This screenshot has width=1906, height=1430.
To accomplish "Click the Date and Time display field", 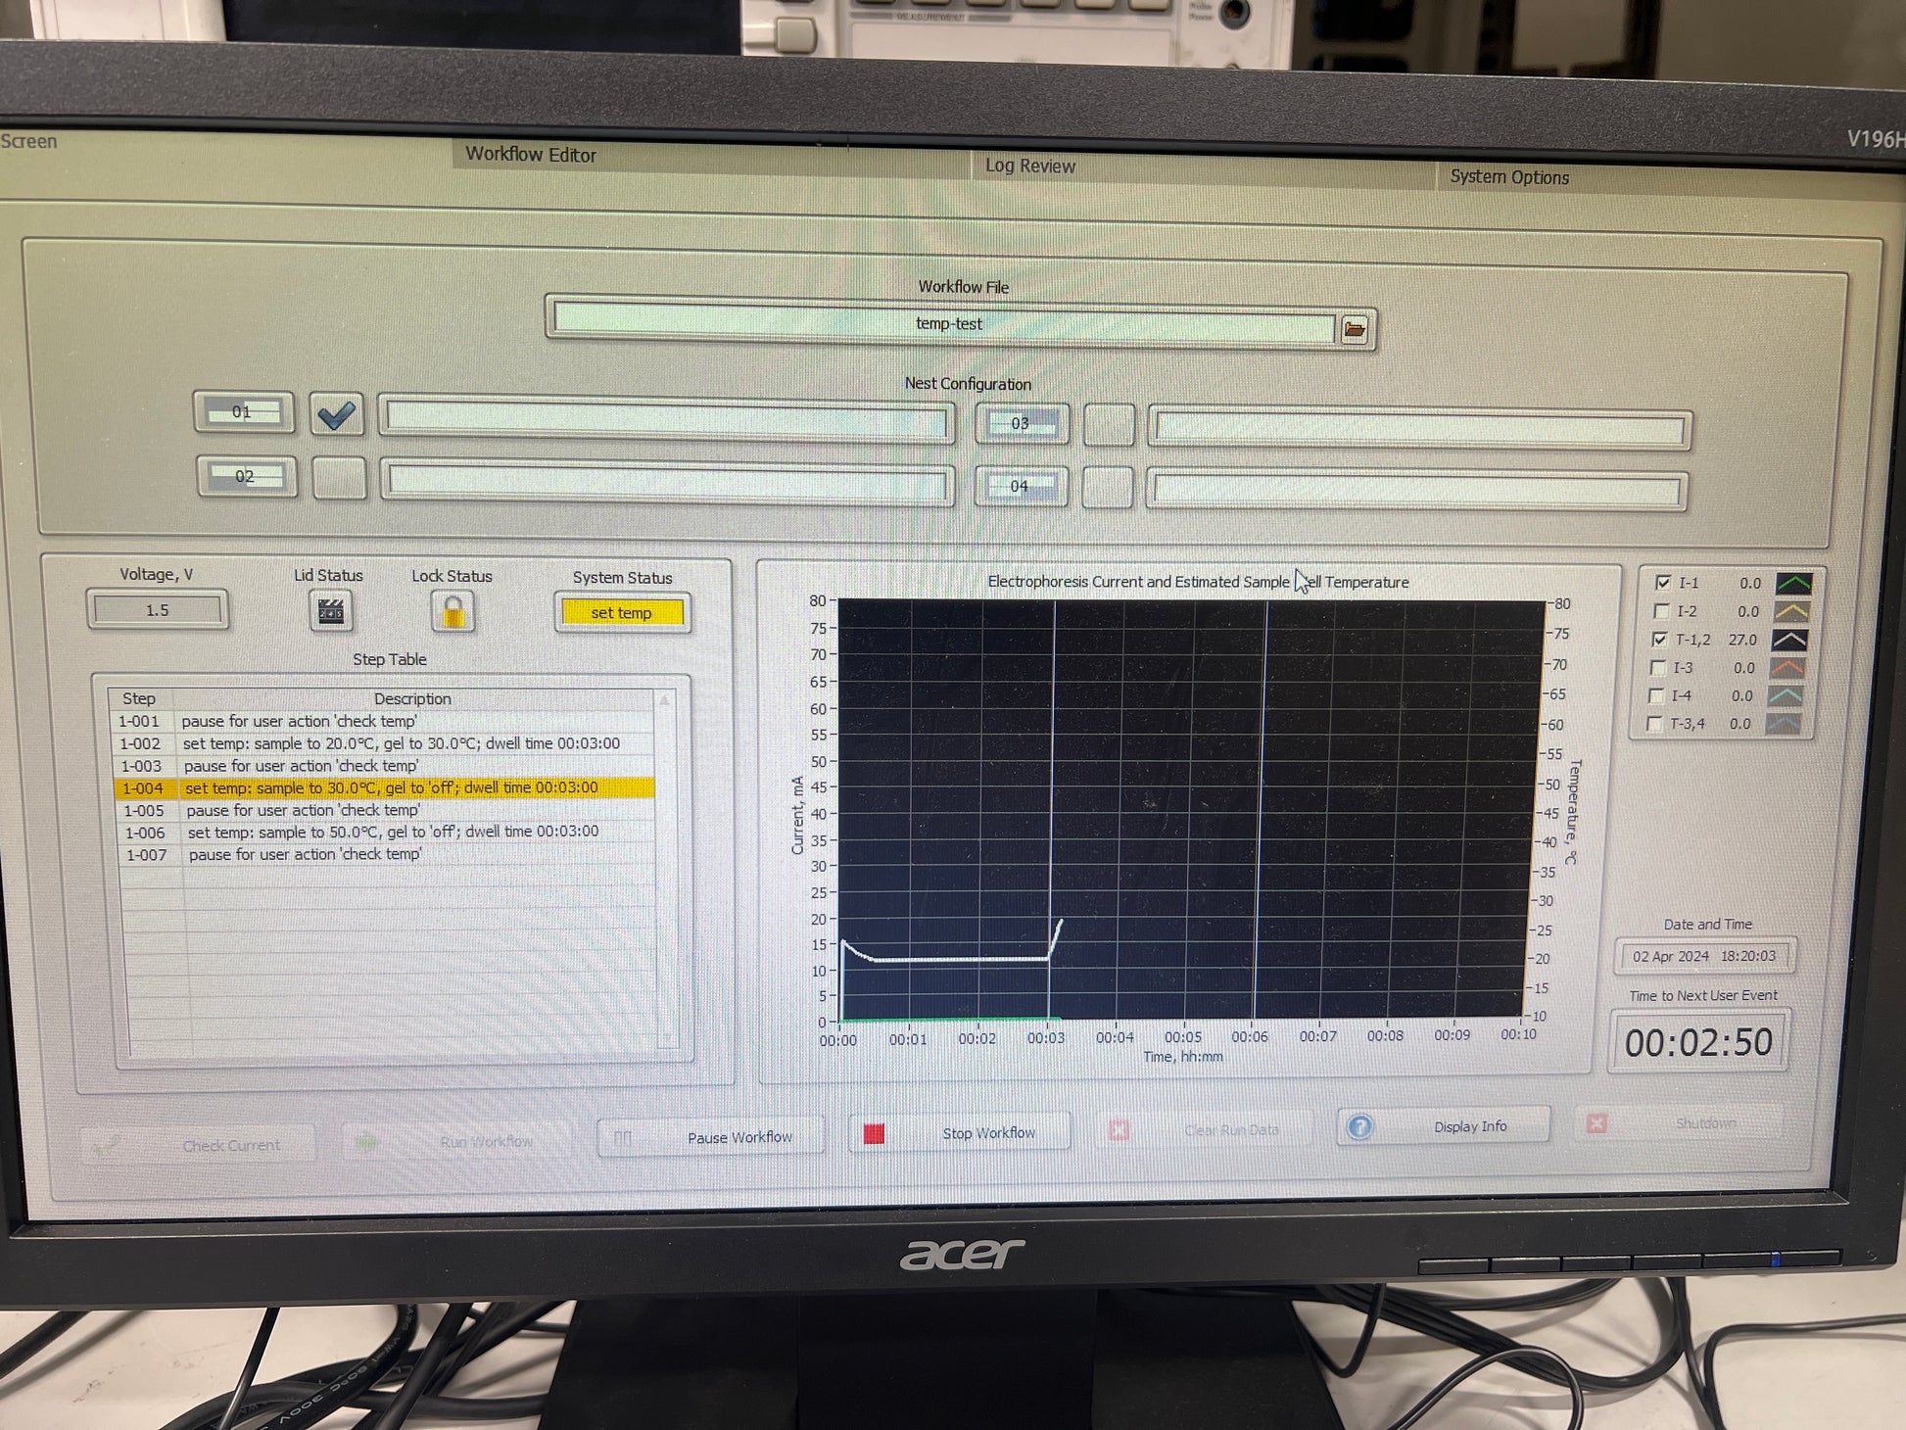I will 1704,957.
